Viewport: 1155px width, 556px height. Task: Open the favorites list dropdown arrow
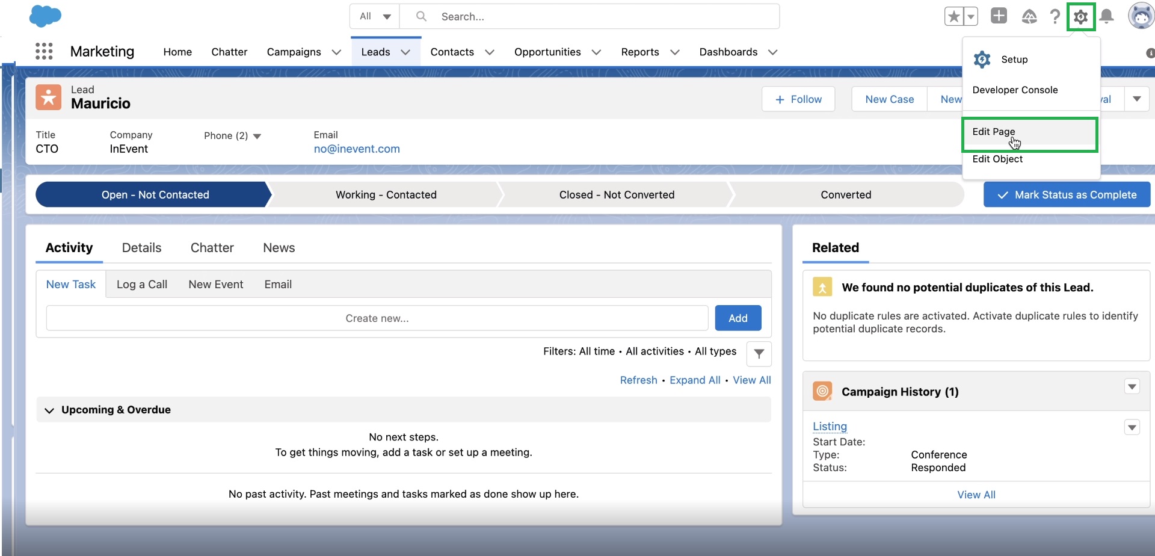[x=970, y=16]
